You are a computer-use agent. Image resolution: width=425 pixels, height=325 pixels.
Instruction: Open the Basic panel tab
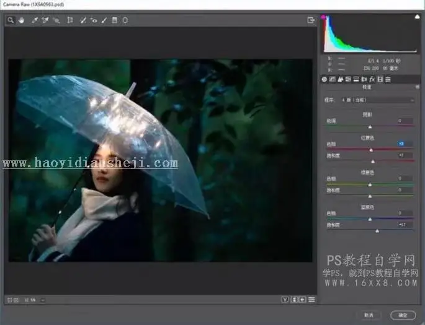coord(324,79)
